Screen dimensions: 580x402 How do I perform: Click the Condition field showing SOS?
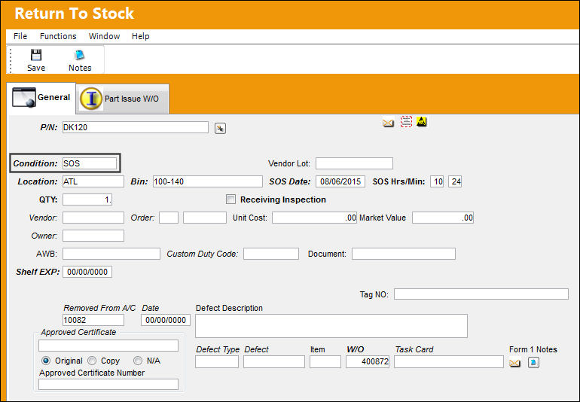click(90, 163)
